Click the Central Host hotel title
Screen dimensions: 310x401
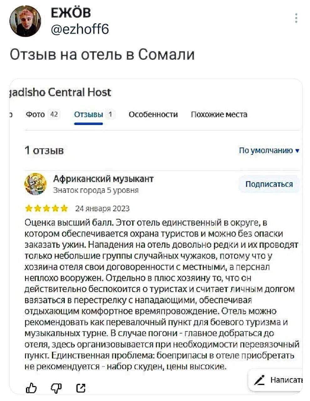coord(61,92)
